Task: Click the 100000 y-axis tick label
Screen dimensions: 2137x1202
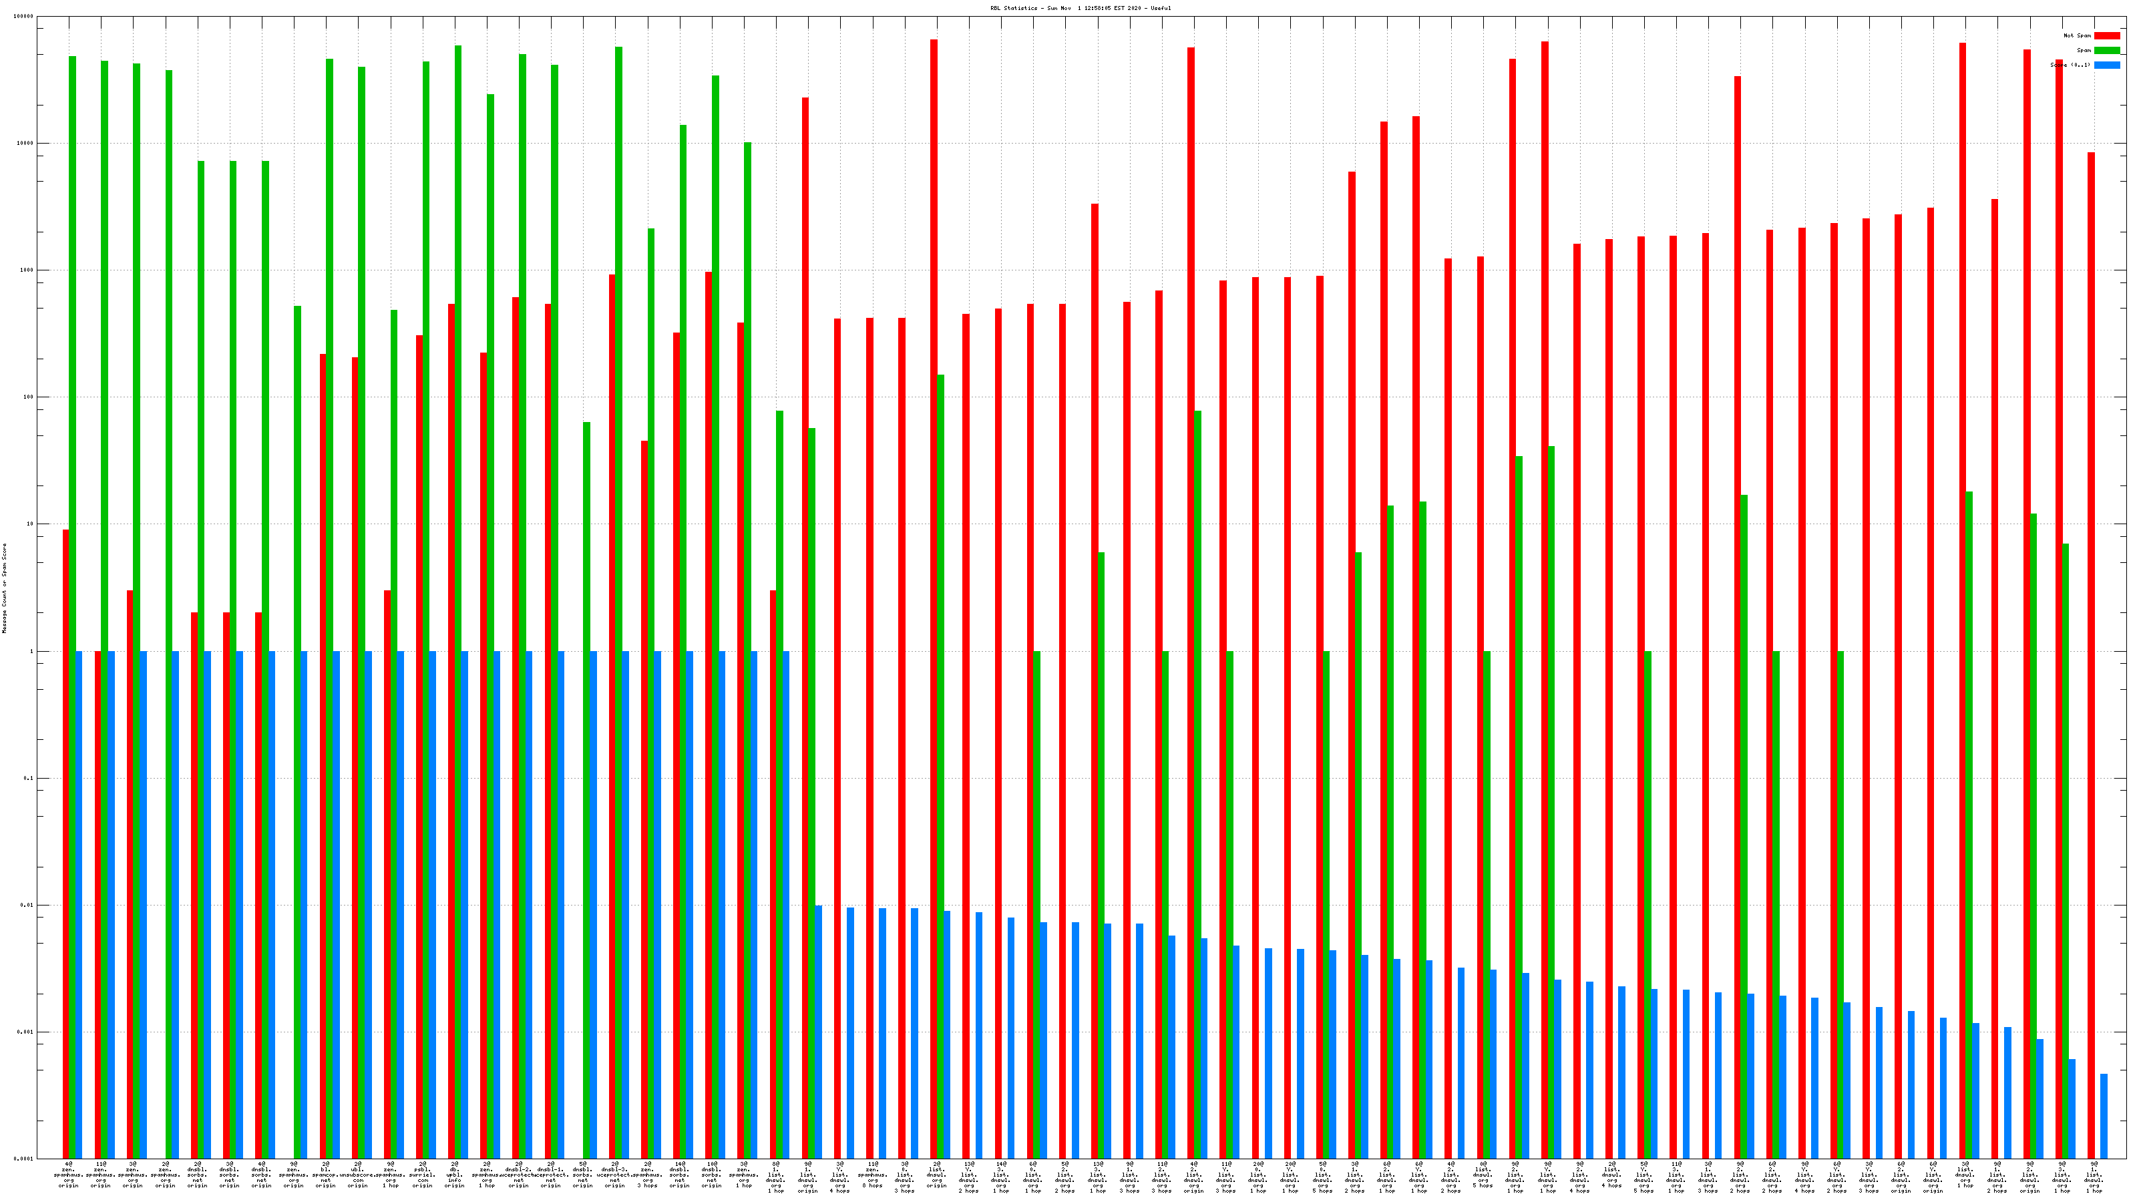Action: (24, 17)
